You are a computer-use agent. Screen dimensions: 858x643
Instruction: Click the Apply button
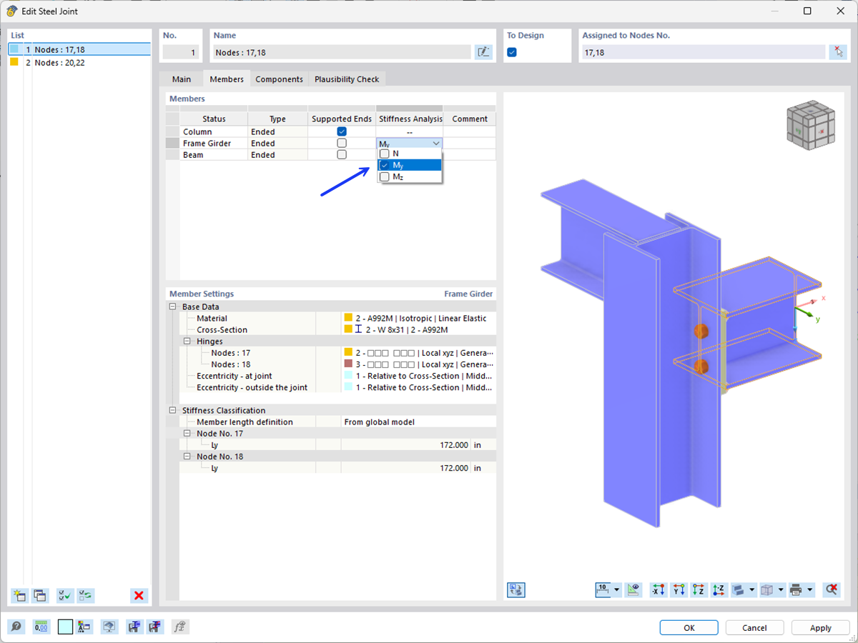click(820, 627)
